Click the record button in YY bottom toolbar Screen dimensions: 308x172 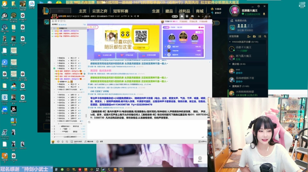(x=100, y=141)
